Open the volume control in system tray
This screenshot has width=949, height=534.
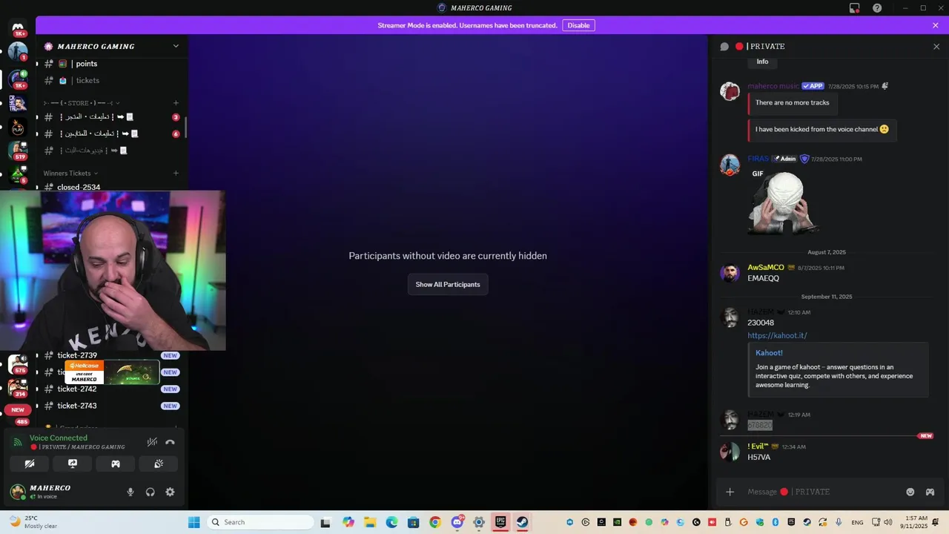(888, 522)
